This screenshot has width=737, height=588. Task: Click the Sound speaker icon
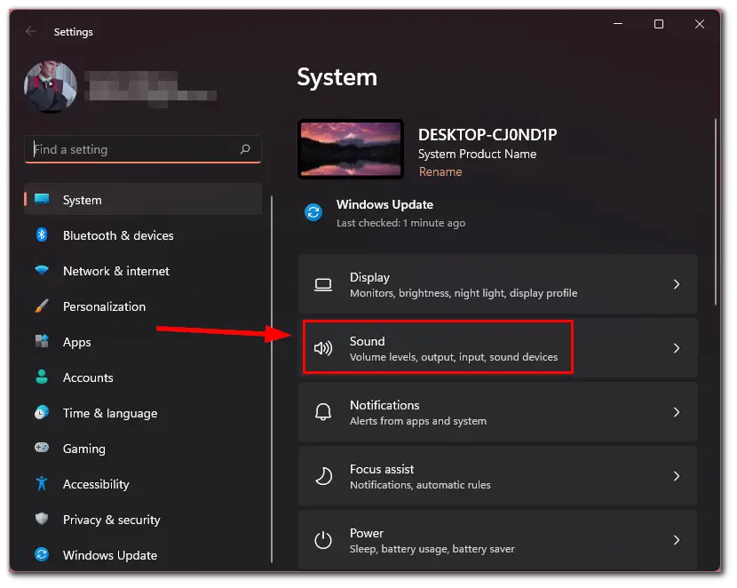(323, 348)
